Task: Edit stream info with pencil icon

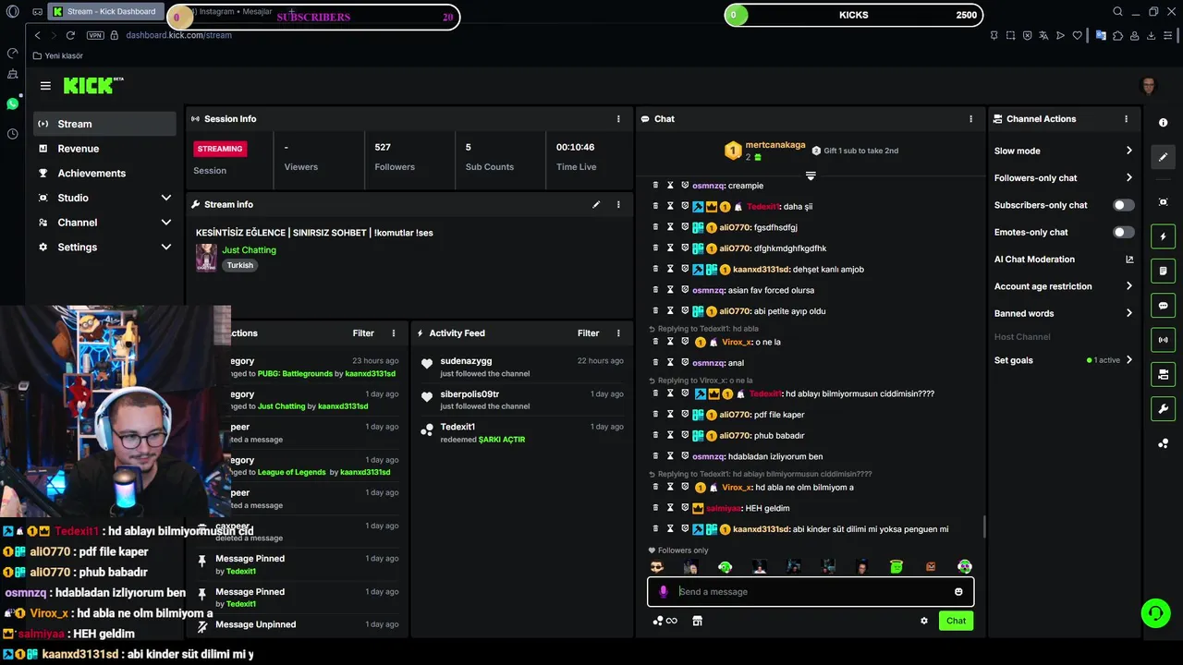Action: (x=596, y=204)
